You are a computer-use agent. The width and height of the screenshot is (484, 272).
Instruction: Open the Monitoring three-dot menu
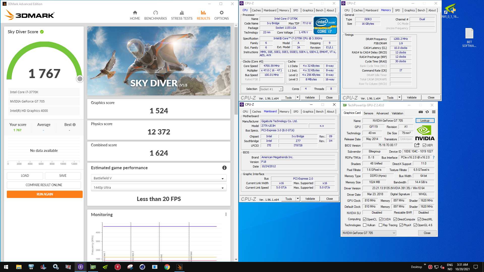[226, 214]
